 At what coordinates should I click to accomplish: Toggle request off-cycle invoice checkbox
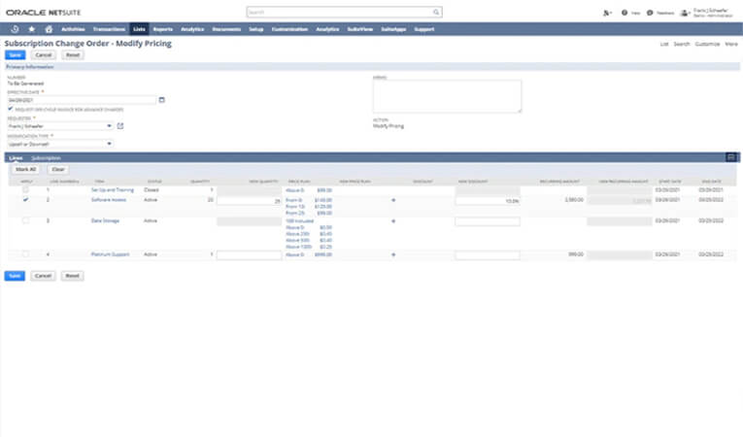11,109
